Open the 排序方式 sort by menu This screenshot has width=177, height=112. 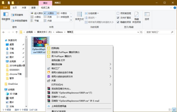pyautogui.click(x=79, y=16)
